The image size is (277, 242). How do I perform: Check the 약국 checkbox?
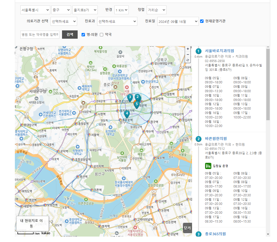pos(101,35)
